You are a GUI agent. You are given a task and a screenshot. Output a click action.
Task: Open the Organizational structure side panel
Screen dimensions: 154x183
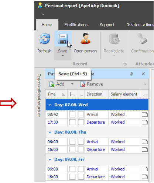[39, 95]
